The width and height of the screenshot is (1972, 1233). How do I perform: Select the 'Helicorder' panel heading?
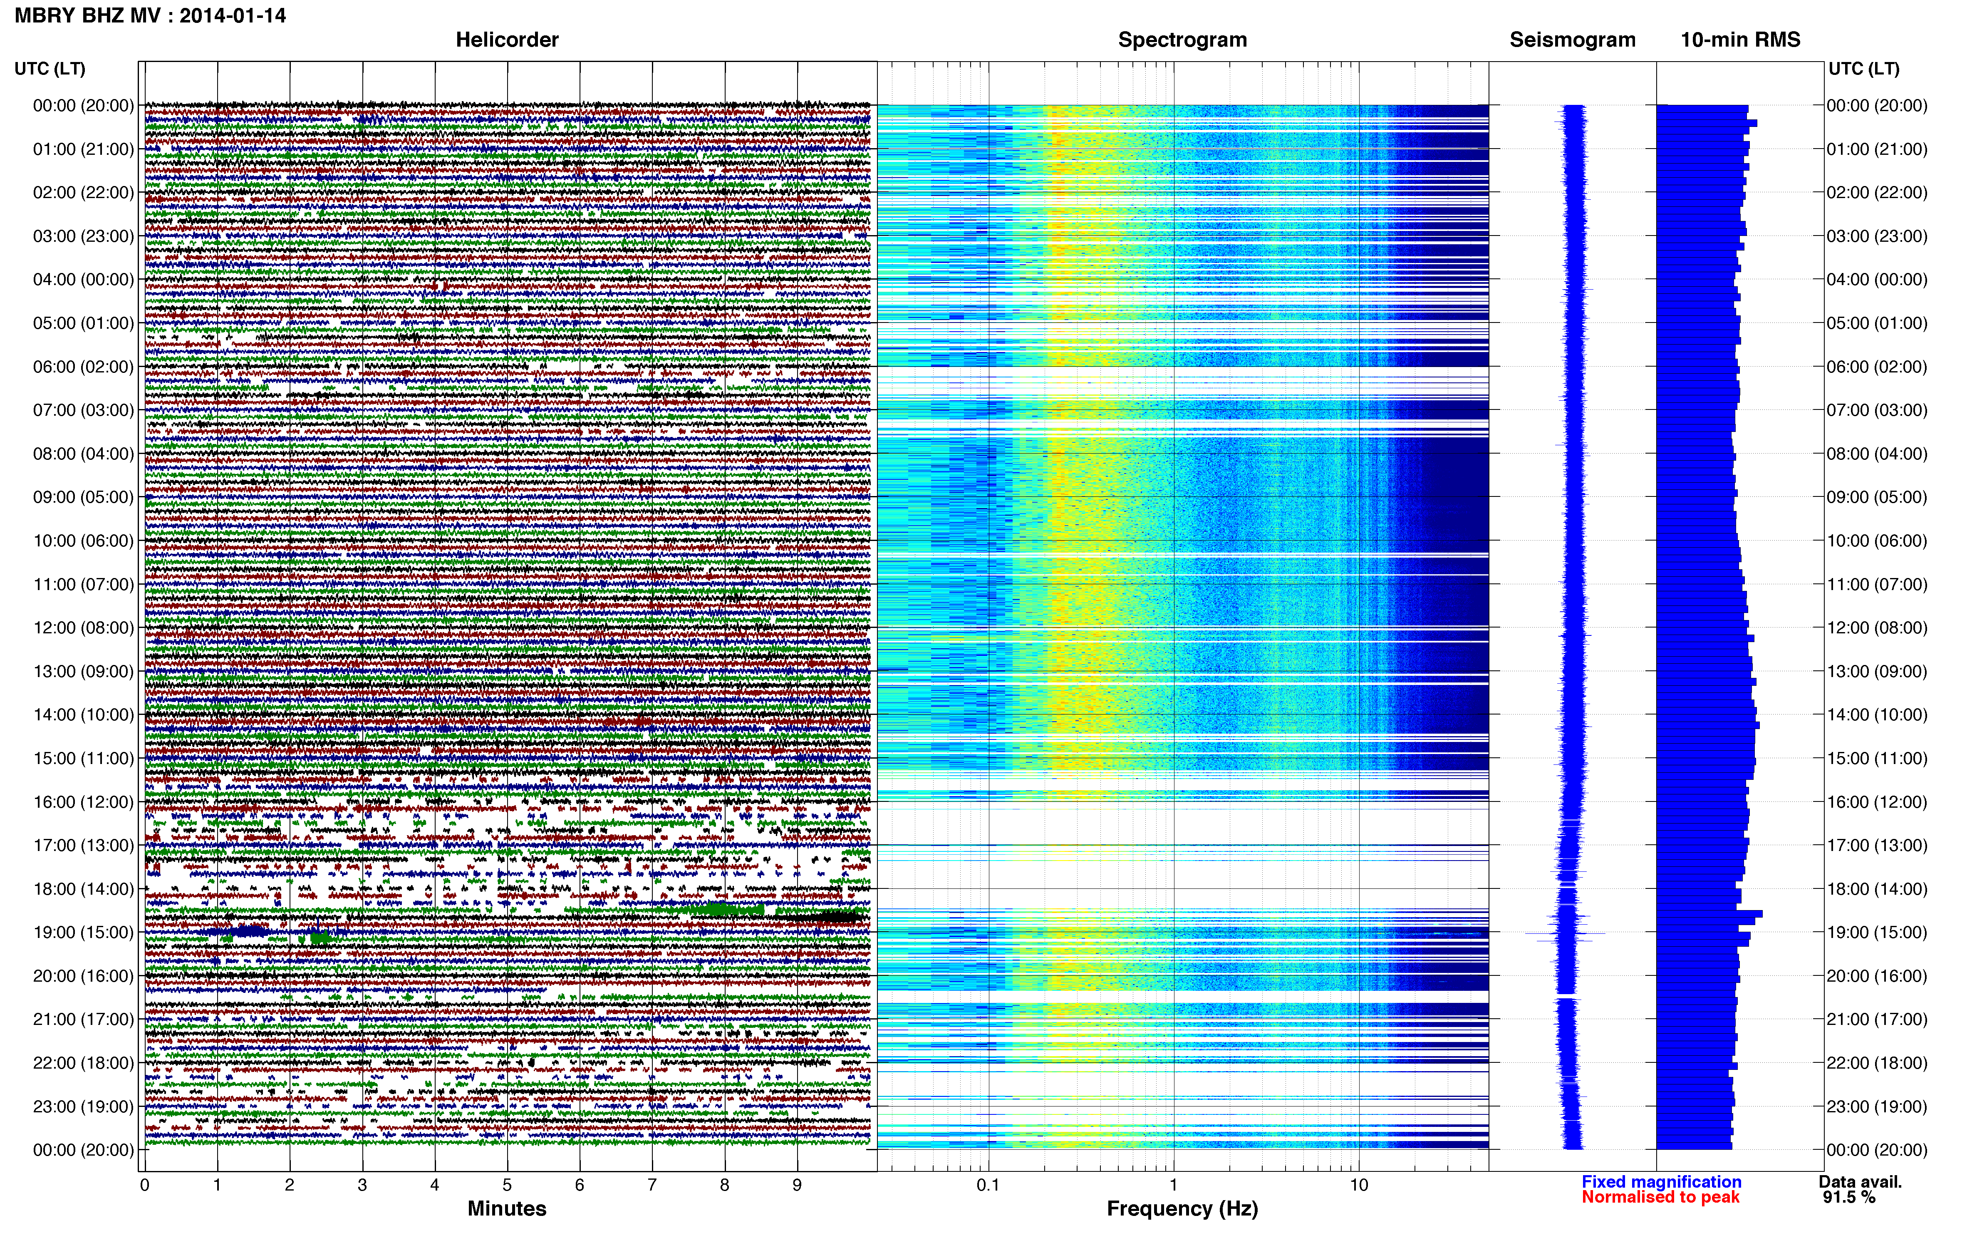point(507,40)
